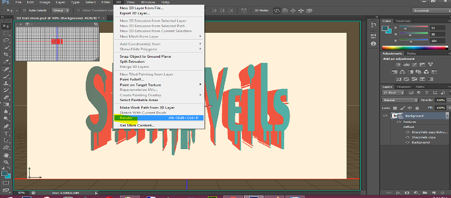Switch to the Paths tab
This screenshot has width=451, height=198.
click(420, 87)
